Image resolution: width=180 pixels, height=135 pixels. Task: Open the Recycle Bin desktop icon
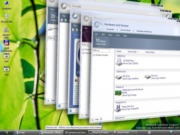tap(7, 18)
